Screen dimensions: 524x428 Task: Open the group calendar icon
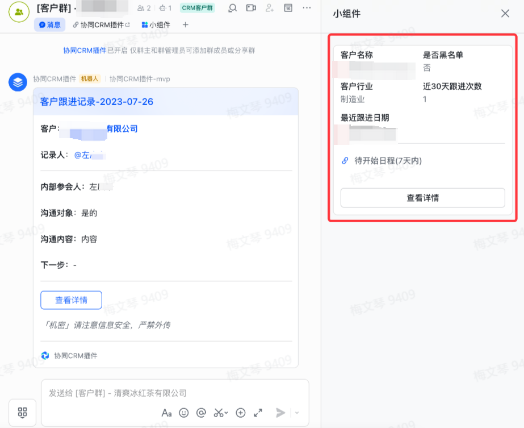point(288,8)
